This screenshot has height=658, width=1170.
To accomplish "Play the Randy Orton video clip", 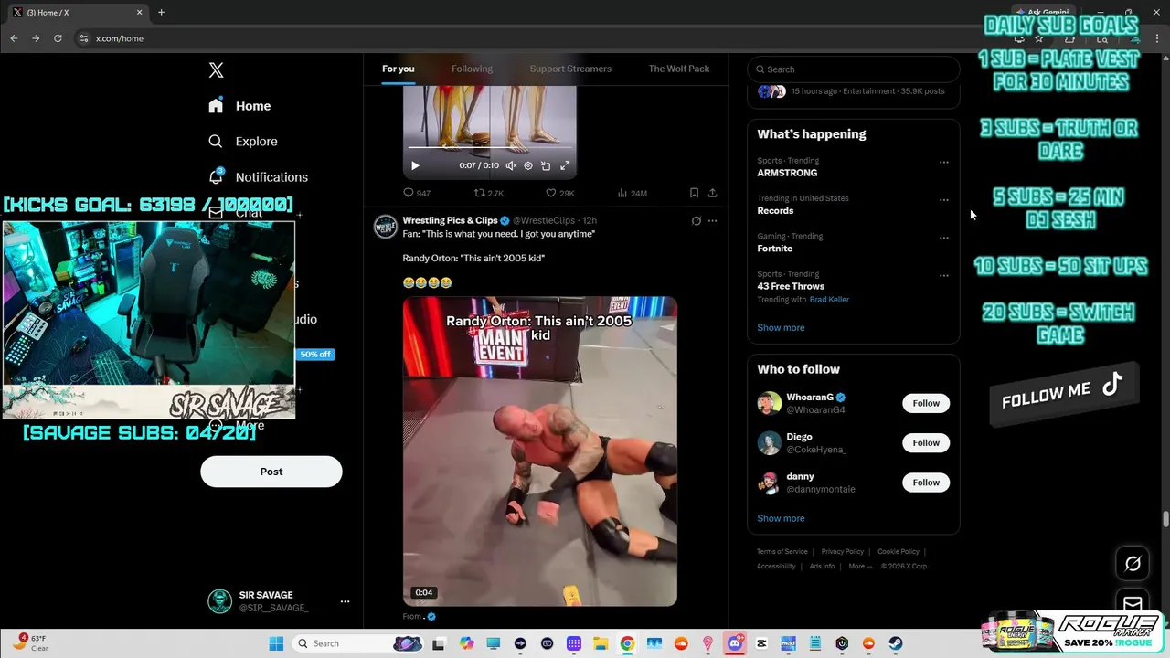I will click(x=540, y=451).
